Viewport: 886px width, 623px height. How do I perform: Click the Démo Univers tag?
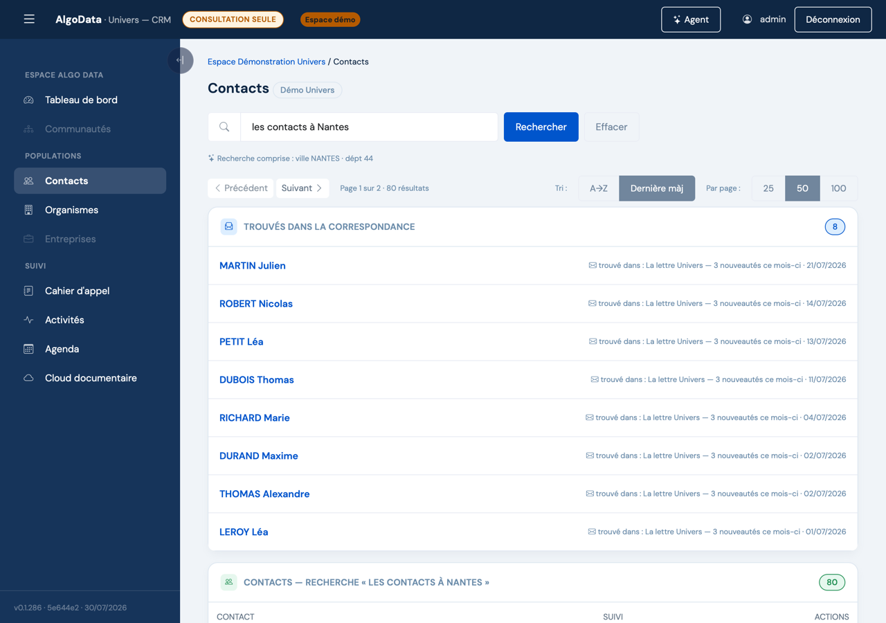click(x=307, y=90)
